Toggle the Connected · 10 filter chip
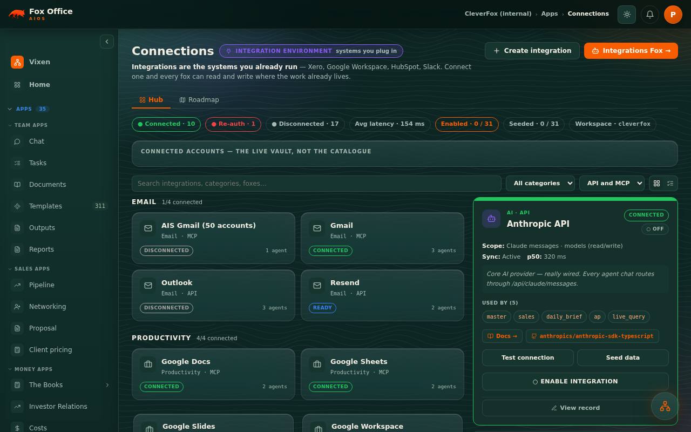The width and height of the screenshot is (691, 432). tap(166, 124)
